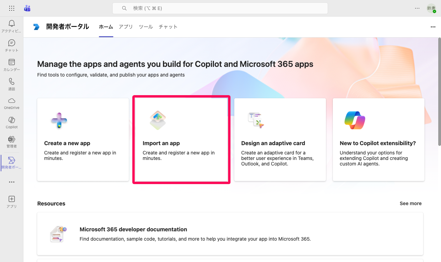Click the adaptive card designer icon
This screenshot has height=262, width=441.
pos(256,120)
